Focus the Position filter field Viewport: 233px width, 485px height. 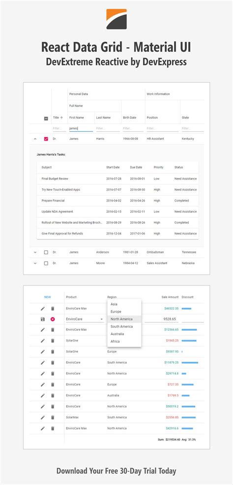[162, 128]
